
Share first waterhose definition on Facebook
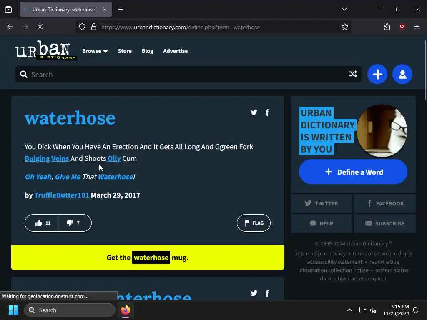point(267,112)
